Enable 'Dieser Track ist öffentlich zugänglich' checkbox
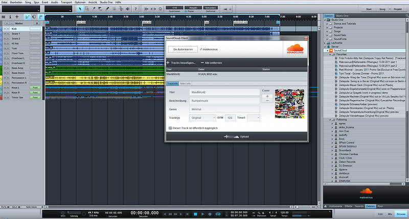The height and width of the screenshot is (219, 409). pyautogui.click(x=170, y=128)
